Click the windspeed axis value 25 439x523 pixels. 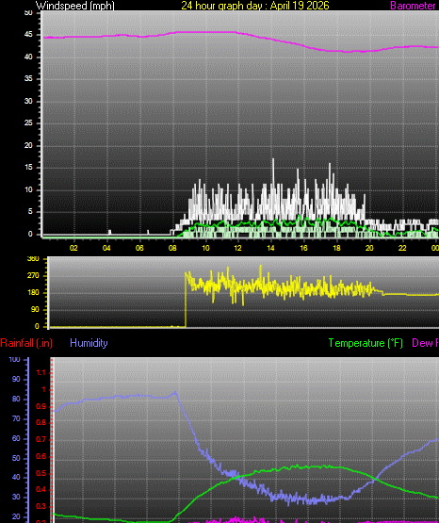28,123
